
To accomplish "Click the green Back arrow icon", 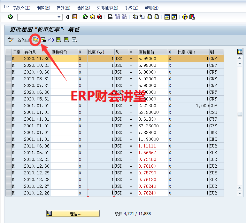I will pos(85,17).
